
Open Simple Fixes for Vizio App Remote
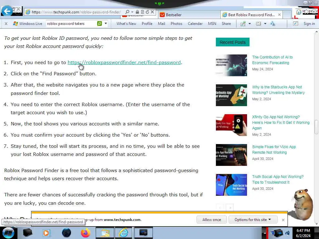(274, 150)
